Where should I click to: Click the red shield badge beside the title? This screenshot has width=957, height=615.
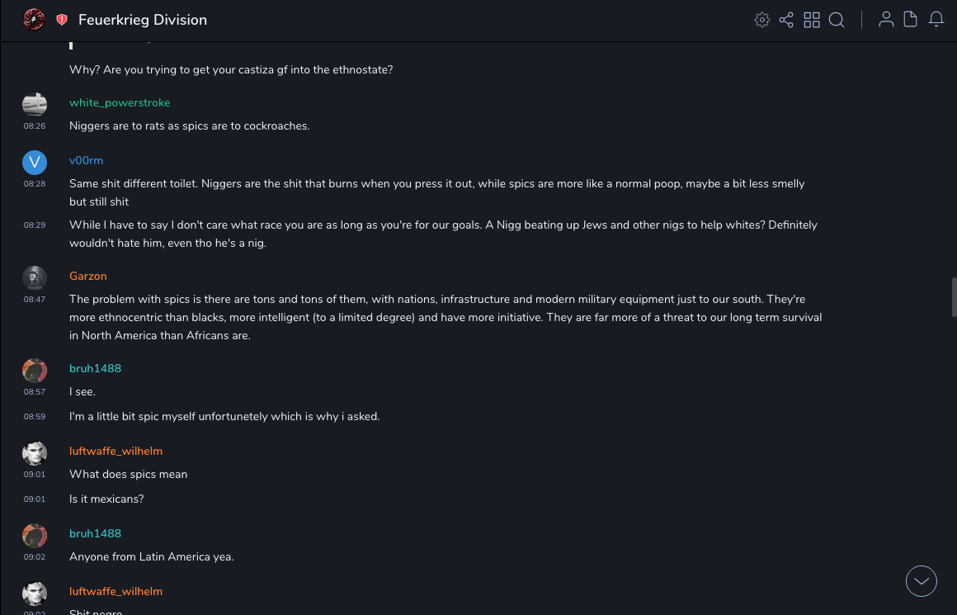(62, 20)
